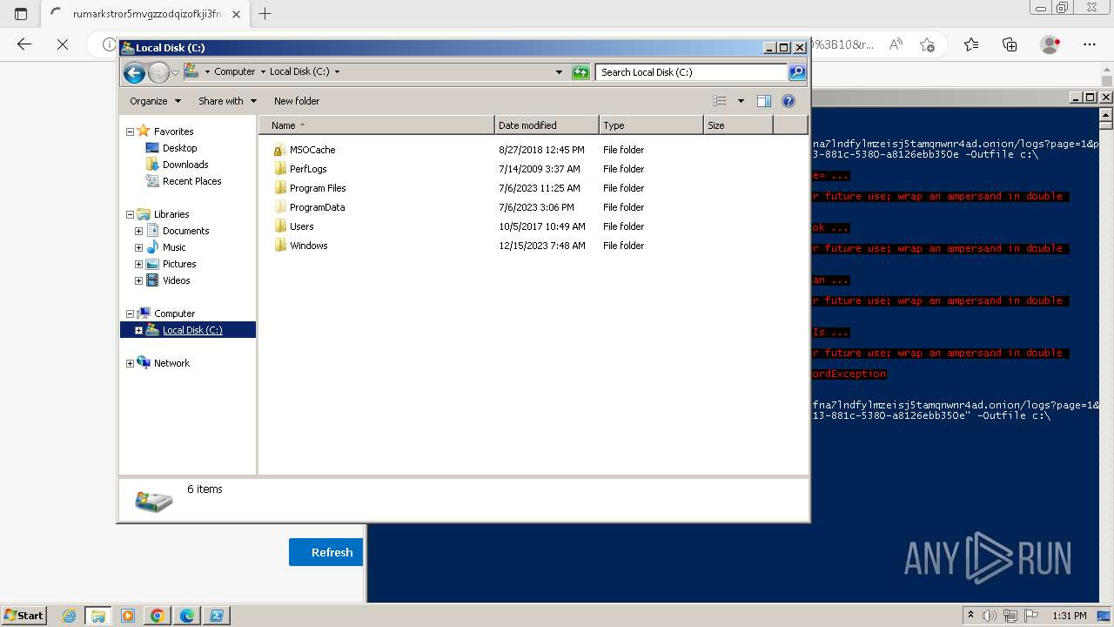Image resolution: width=1114 pixels, height=627 pixels.
Task: Click the Start button
Action: (x=24, y=615)
